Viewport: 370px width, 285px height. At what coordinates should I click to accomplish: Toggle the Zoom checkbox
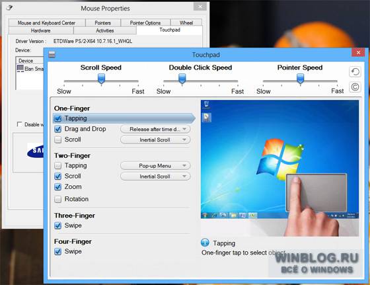tap(58, 186)
